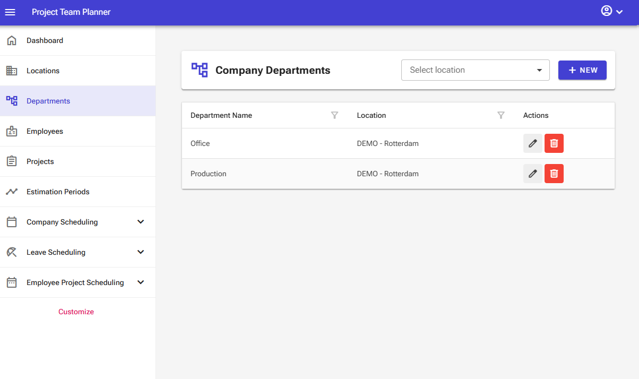Edit the Production department
Image resolution: width=639 pixels, height=379 pixels.
(x=533, y=174)
